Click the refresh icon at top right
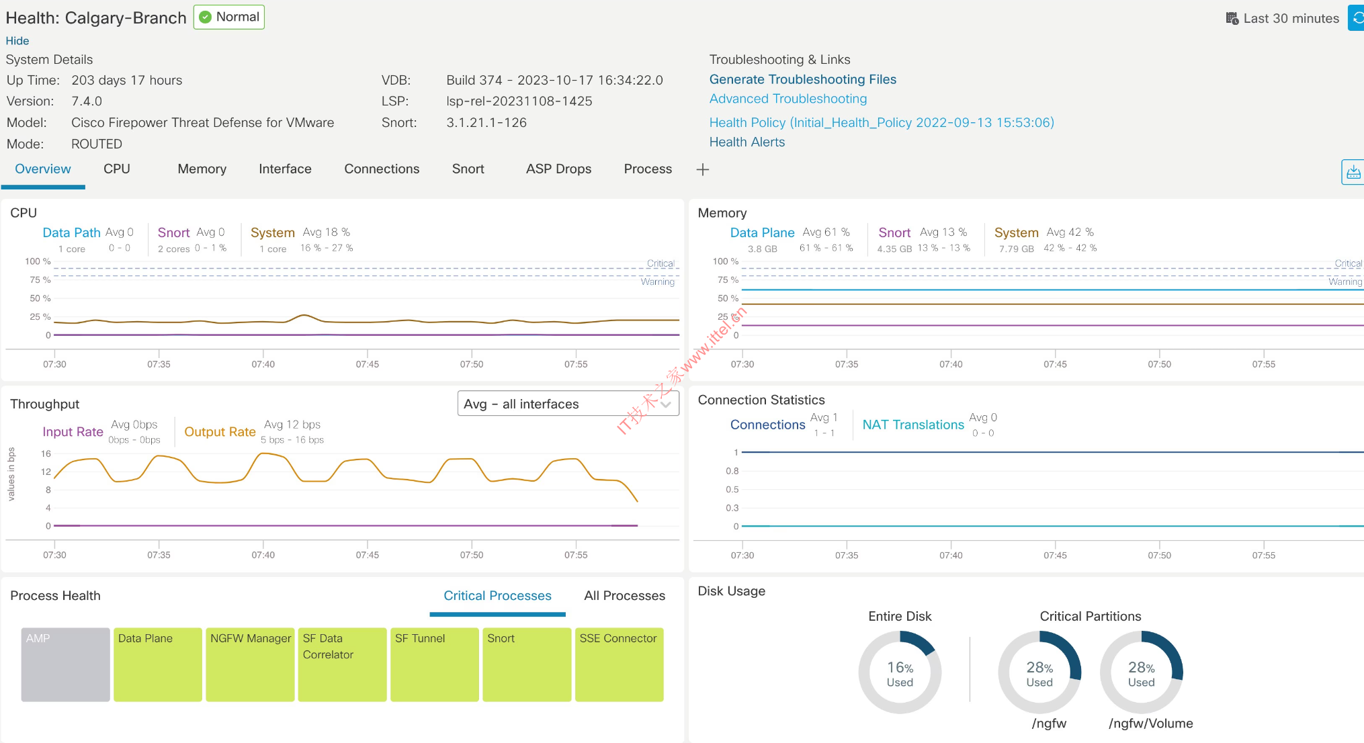The width and height of the screenshot is (1364, 743). click(1357, 18)
